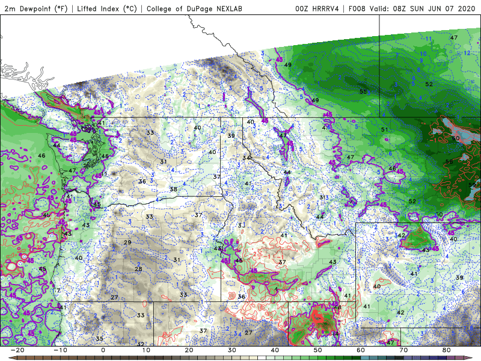
Task: Click the "-20" color scale label
Action: coord(17,350)
